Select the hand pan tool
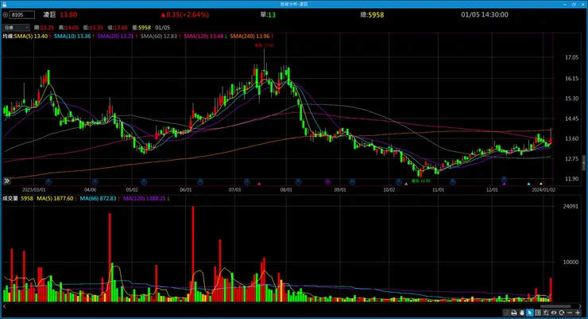The image size is (588, 319). pyautogui.click(x=522, y=313)
